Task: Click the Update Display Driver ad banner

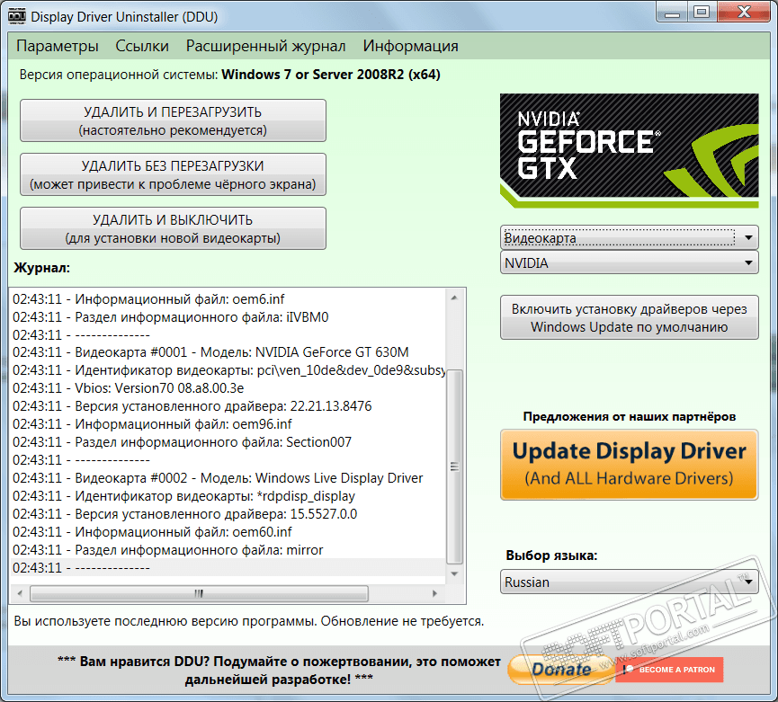Action: pyautogui.click(x=629, y=463)
